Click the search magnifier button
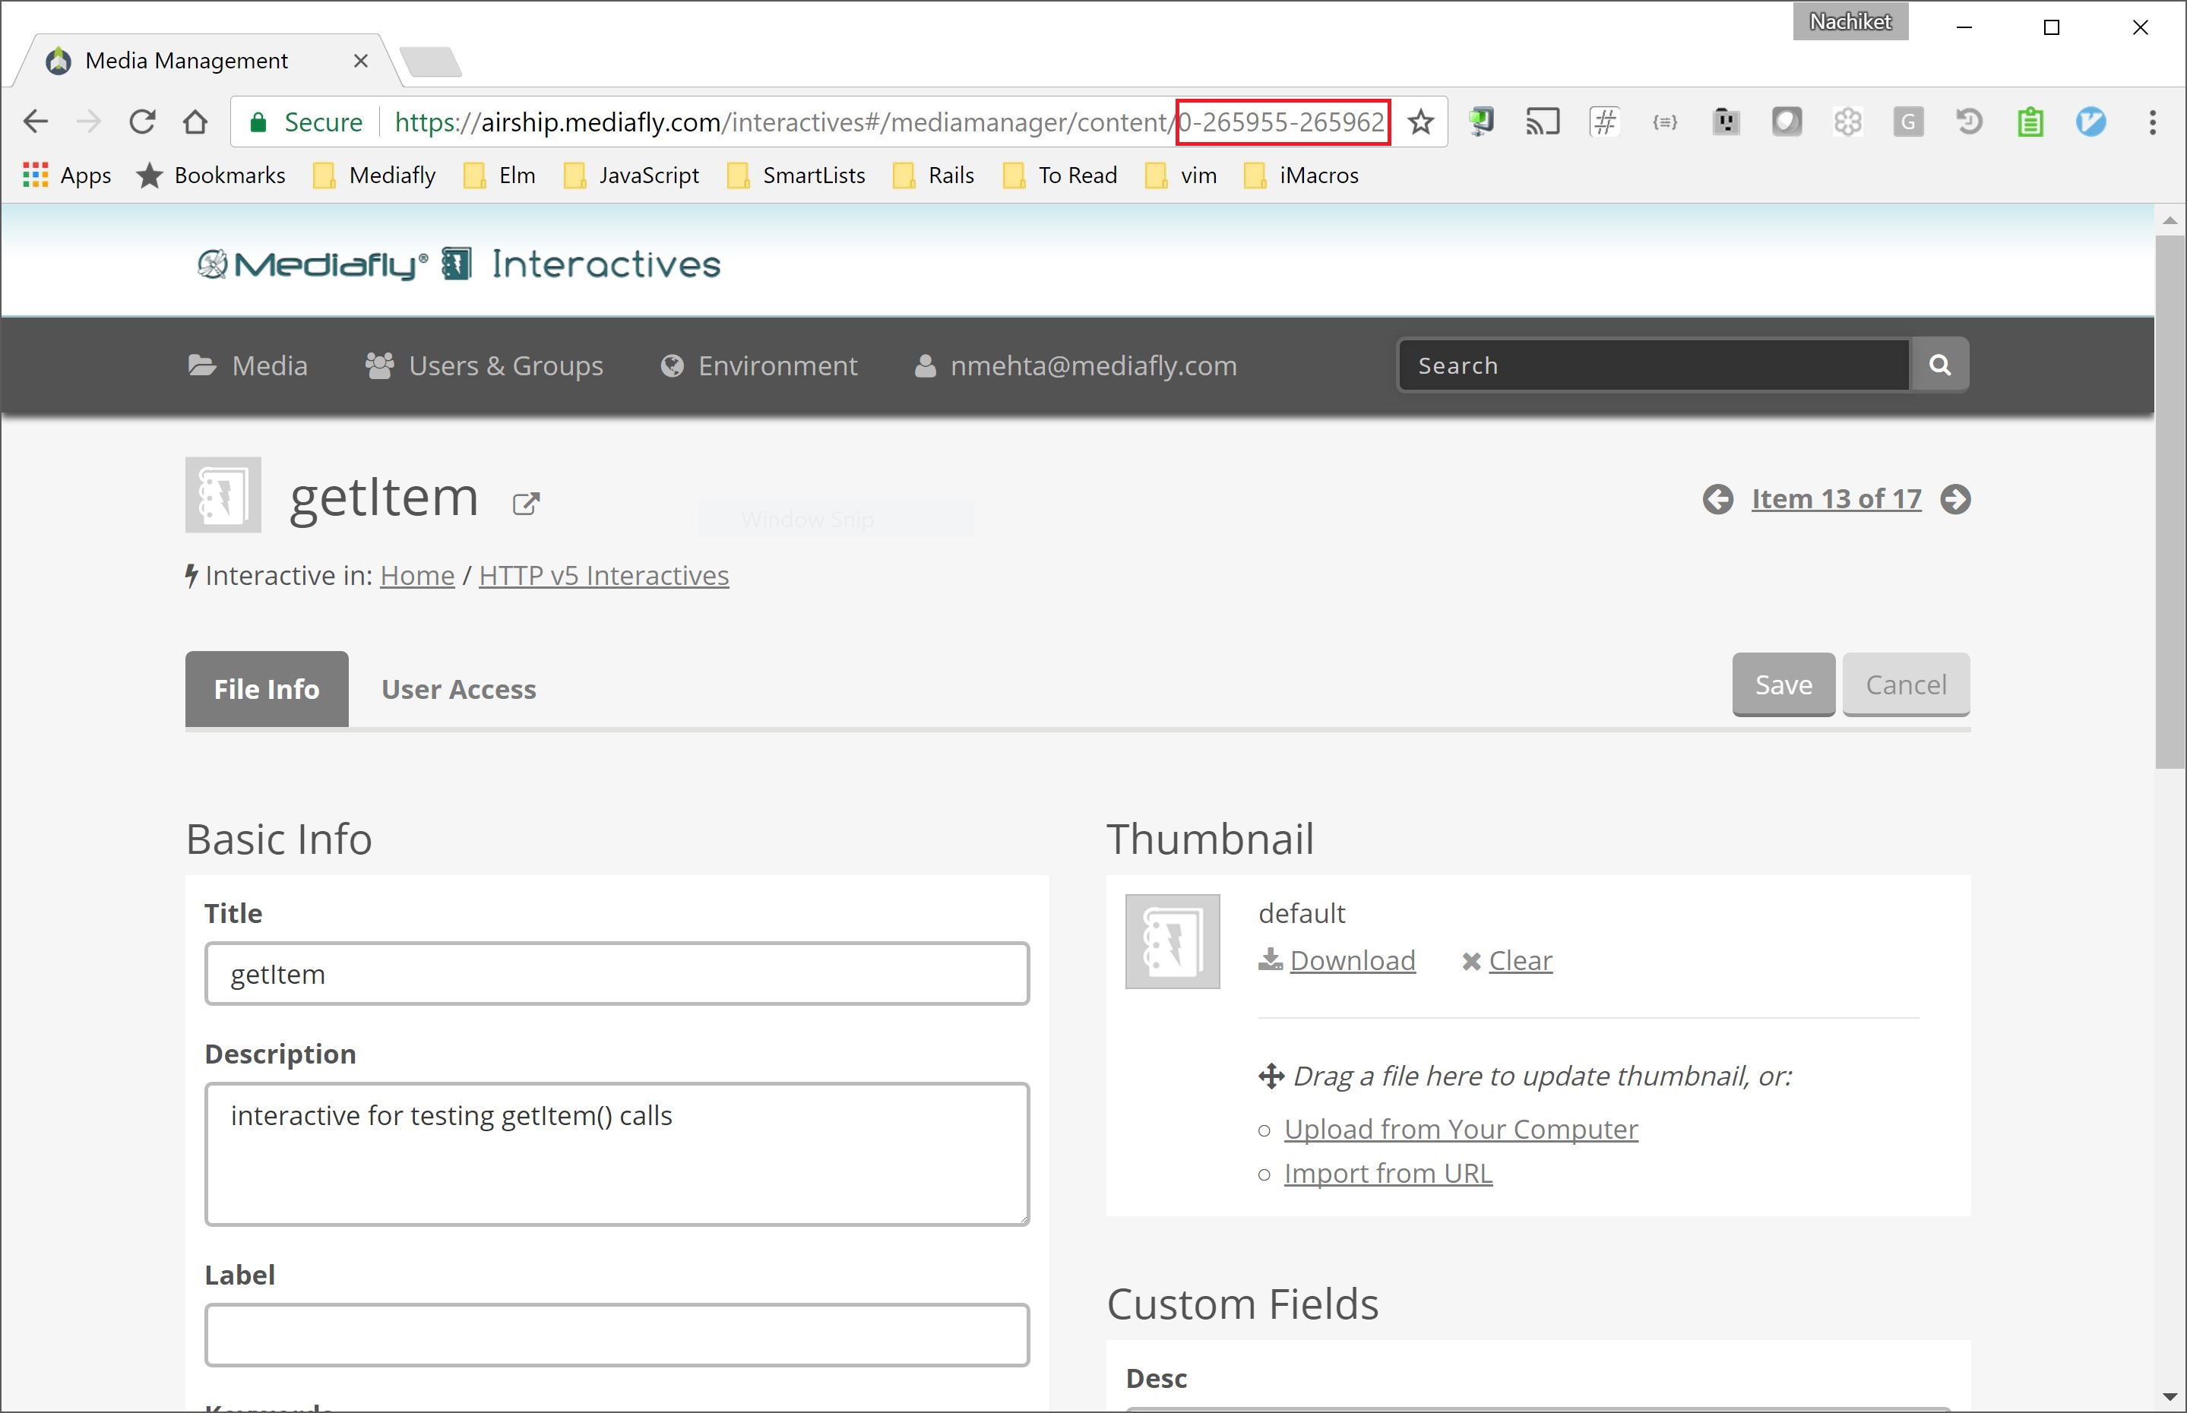The height and width of the screenshot is (1413, 2187). coord(1939,365)
